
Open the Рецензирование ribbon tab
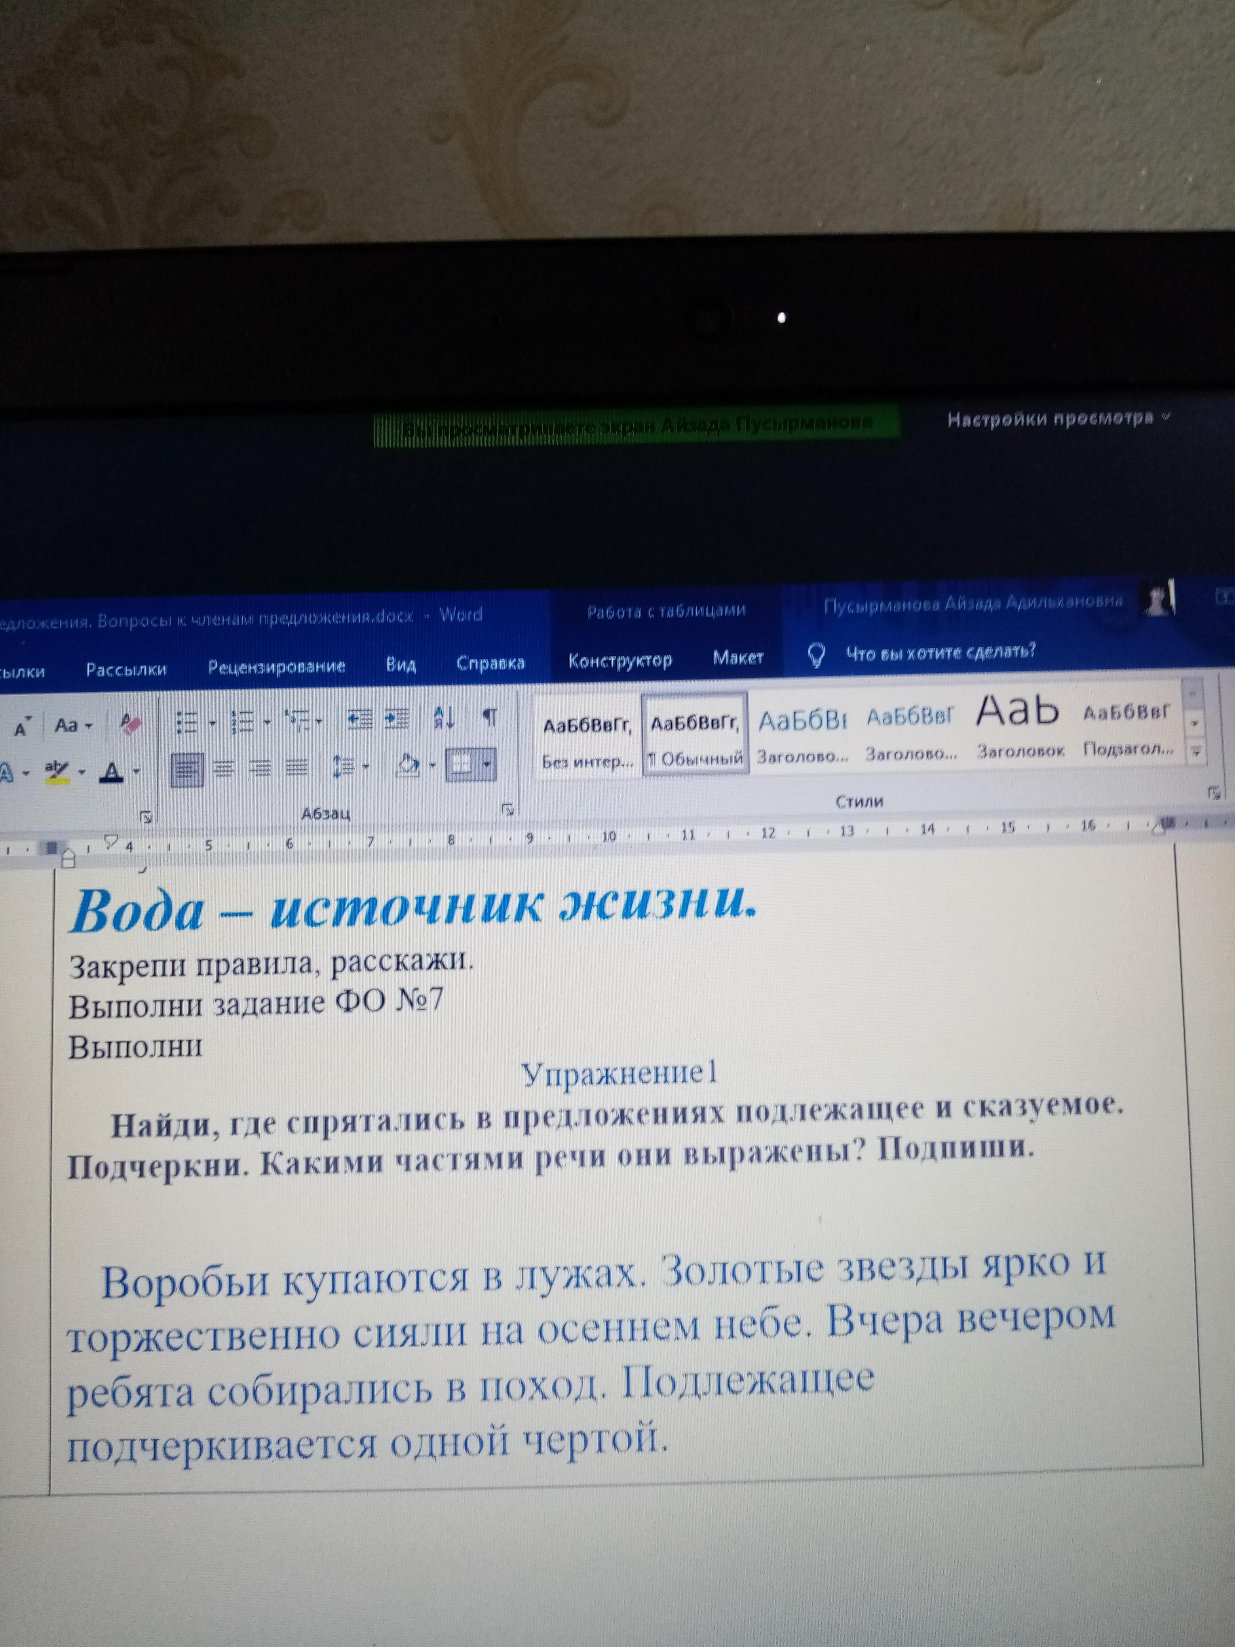(276, 666)
